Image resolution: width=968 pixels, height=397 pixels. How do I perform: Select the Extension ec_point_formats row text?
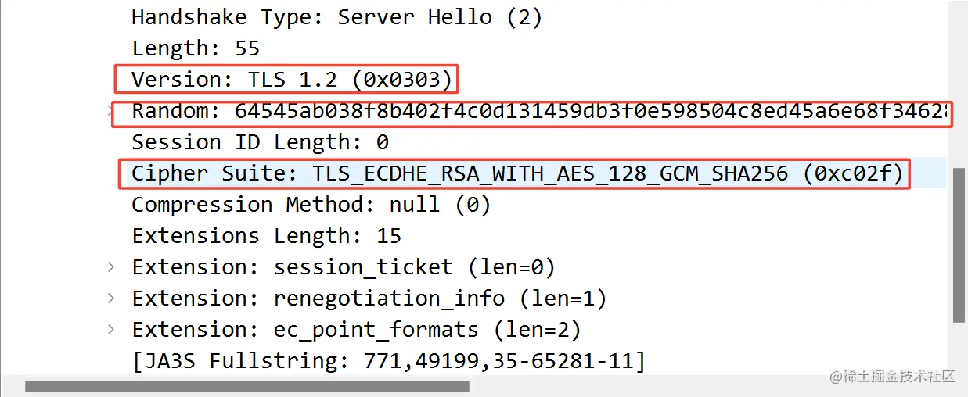(356, 330)
